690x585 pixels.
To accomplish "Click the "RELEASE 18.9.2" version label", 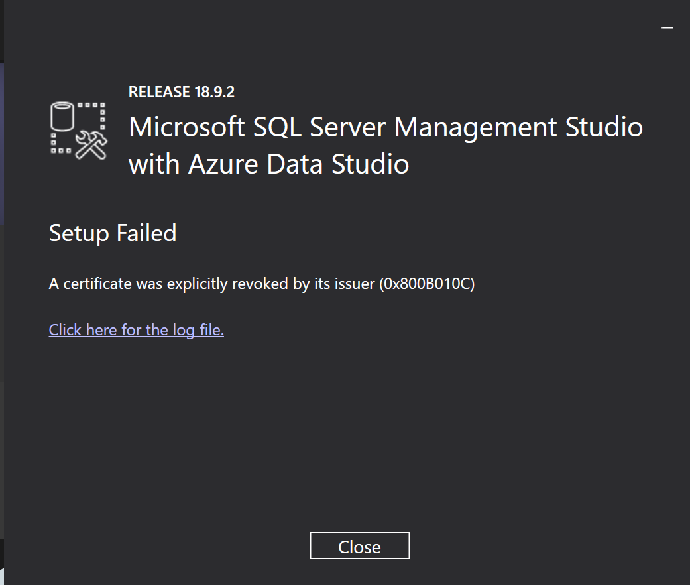I will coord(182,92).
